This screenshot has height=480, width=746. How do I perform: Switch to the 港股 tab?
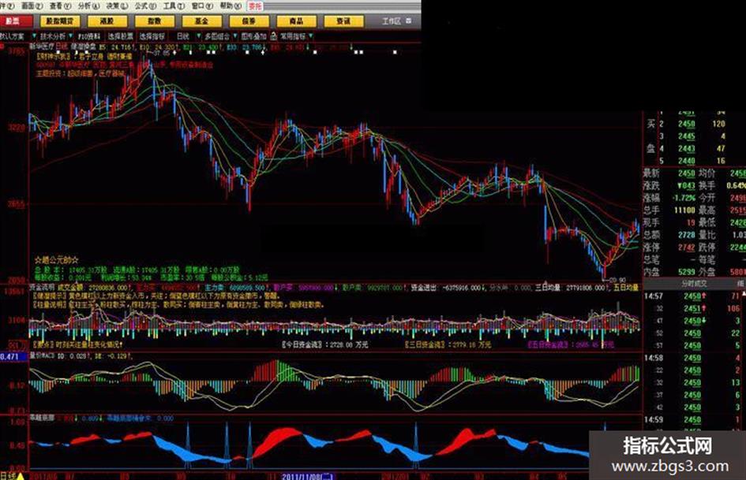tap(107, 21)
